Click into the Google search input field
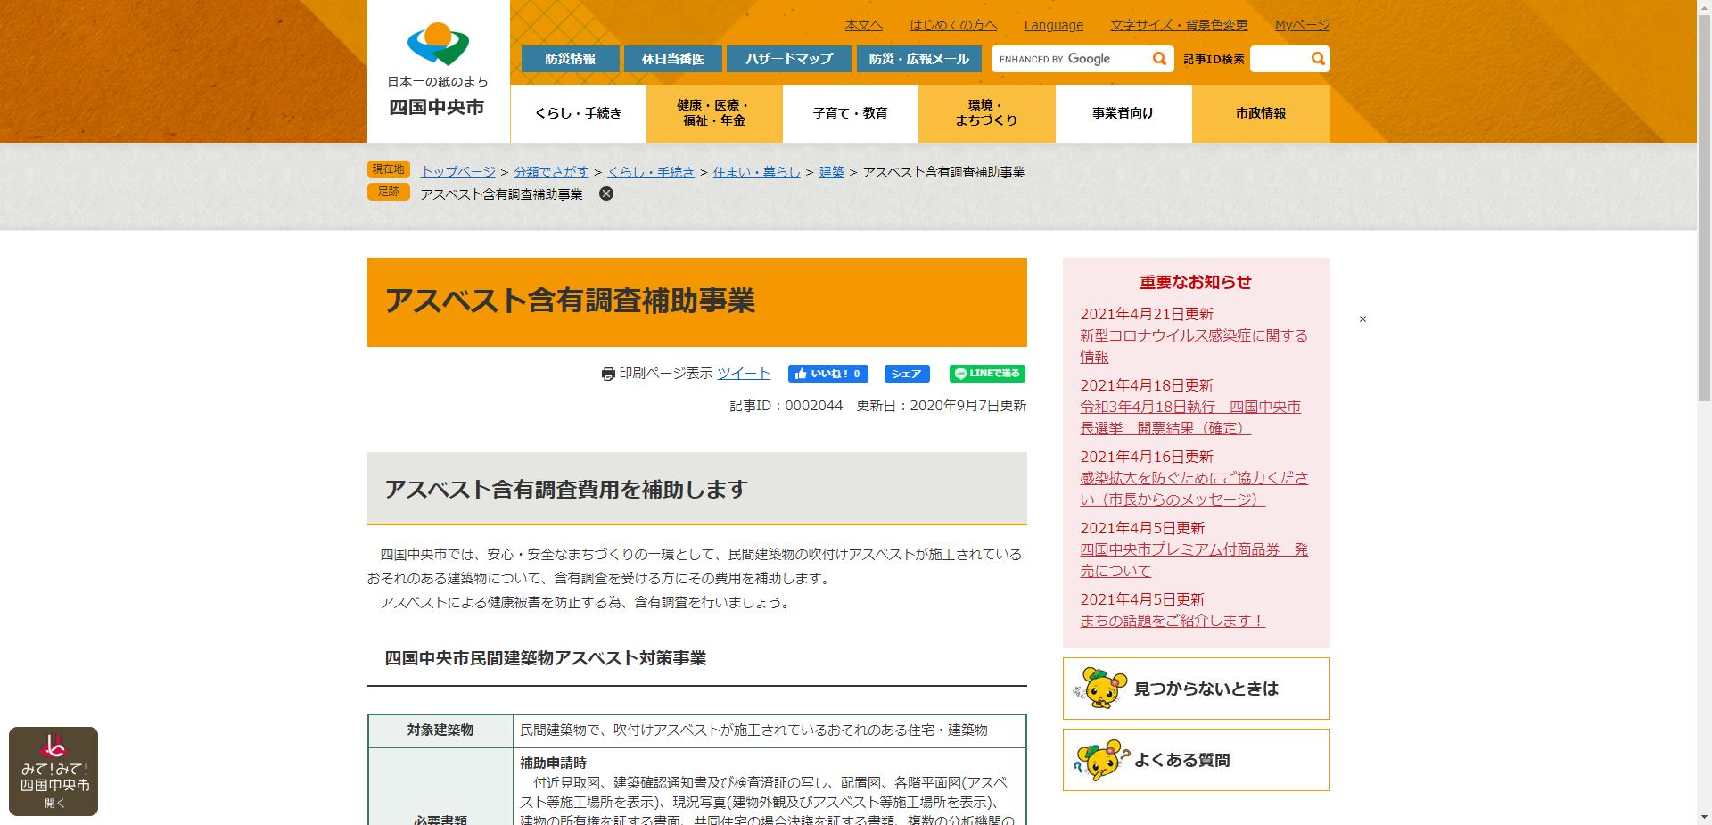This screenshot has height=825, width=1712. [x=1070, y=58]
